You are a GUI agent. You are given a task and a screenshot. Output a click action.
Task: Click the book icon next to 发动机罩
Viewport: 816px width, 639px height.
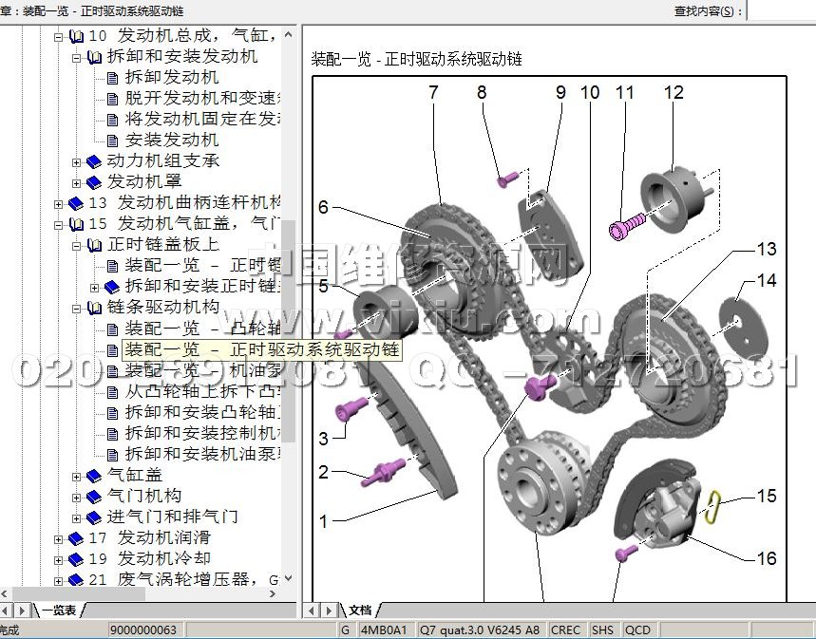click(x=93, y=181)
